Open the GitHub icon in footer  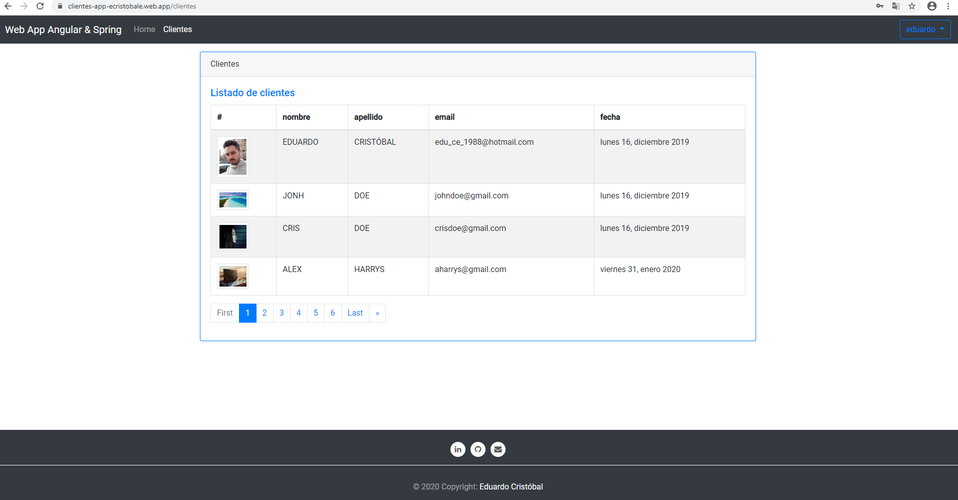(x=478, y=449)
